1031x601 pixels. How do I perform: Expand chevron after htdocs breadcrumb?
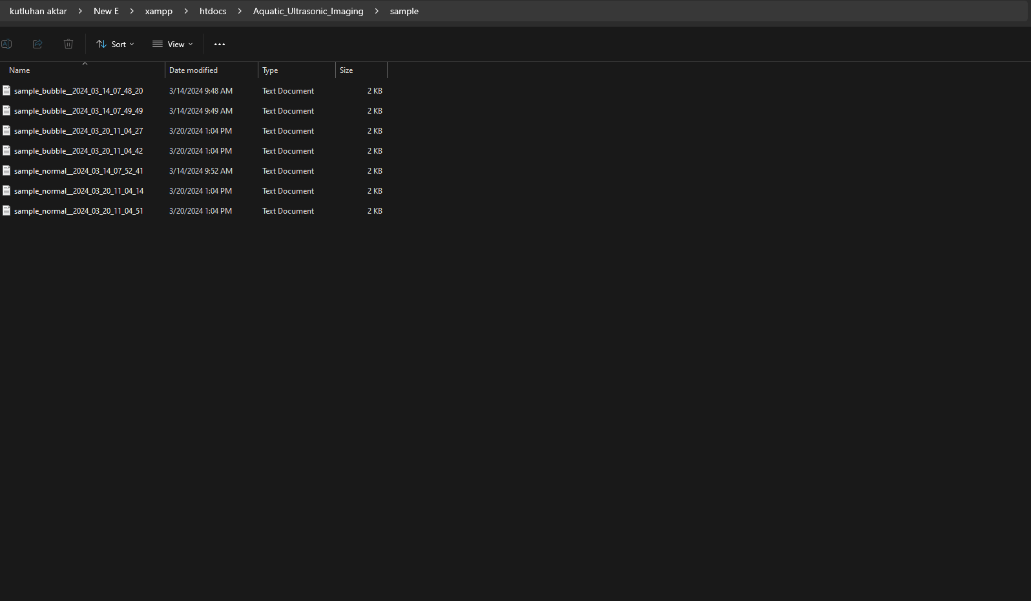(240, 11)
